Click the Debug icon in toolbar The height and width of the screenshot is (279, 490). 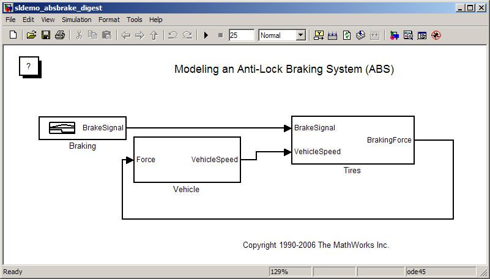pos(436,35)
